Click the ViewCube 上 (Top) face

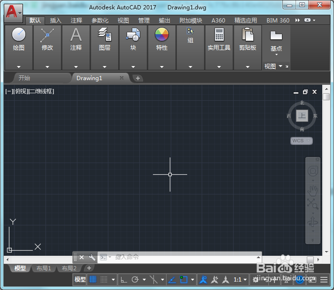pyautogui.click(x=302, y=116)
